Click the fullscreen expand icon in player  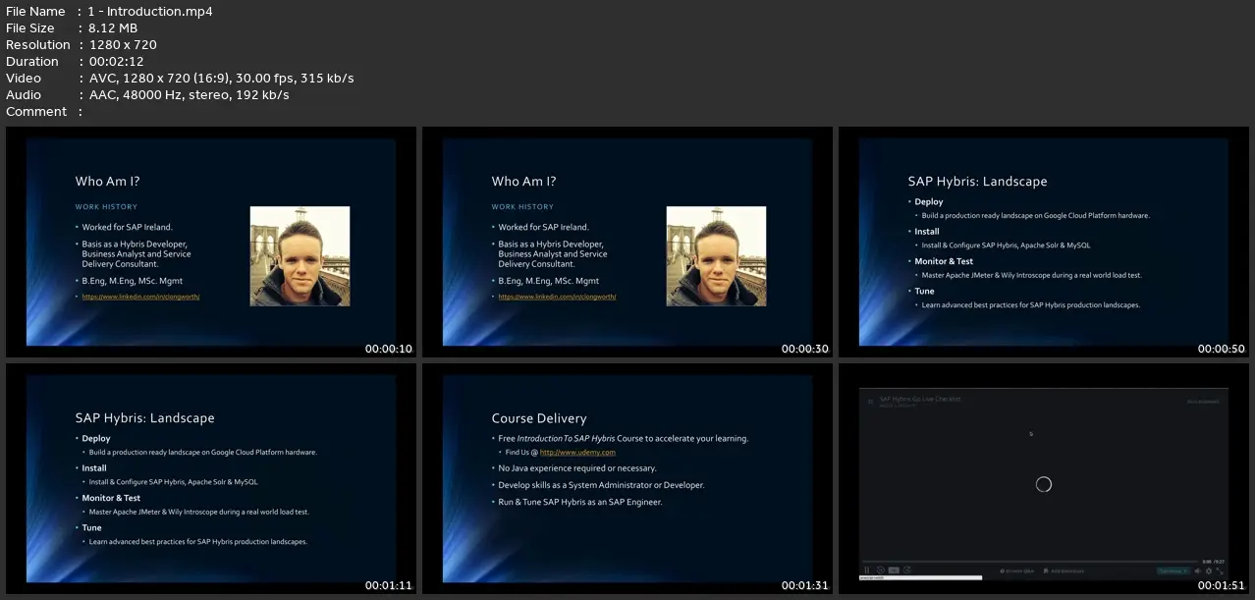click(1220, 571)
